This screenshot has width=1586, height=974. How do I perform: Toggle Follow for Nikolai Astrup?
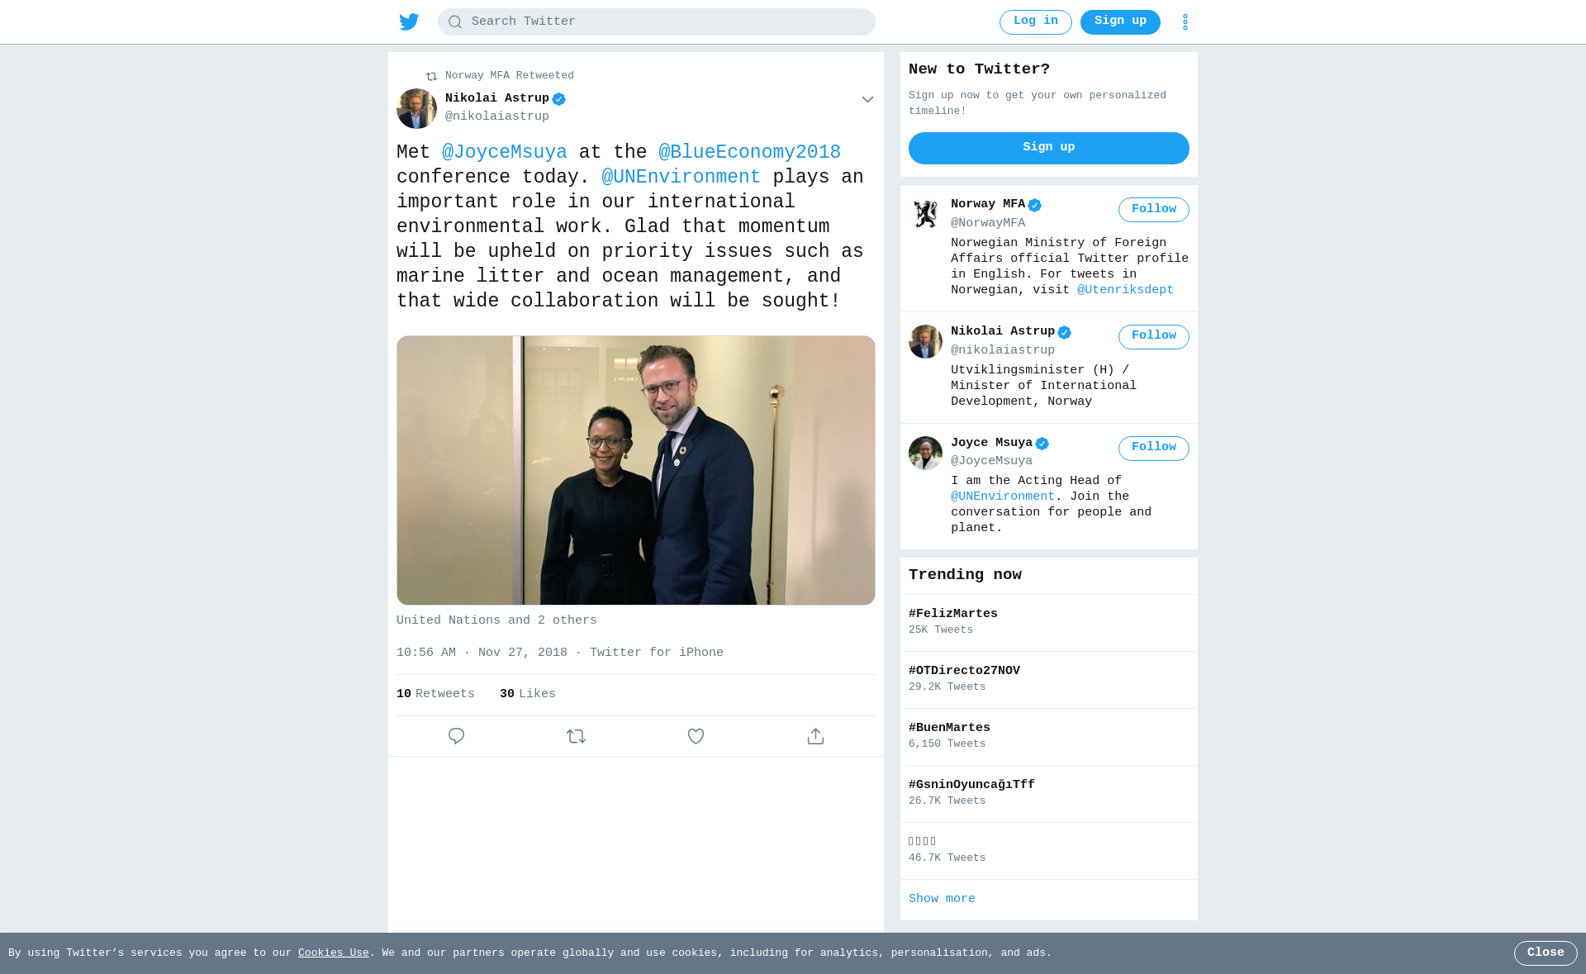[1153, 336]
